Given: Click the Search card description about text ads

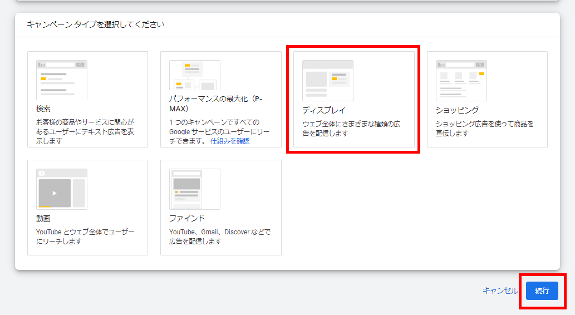Looking at the screenshot, I should click(x=85, y=131).
